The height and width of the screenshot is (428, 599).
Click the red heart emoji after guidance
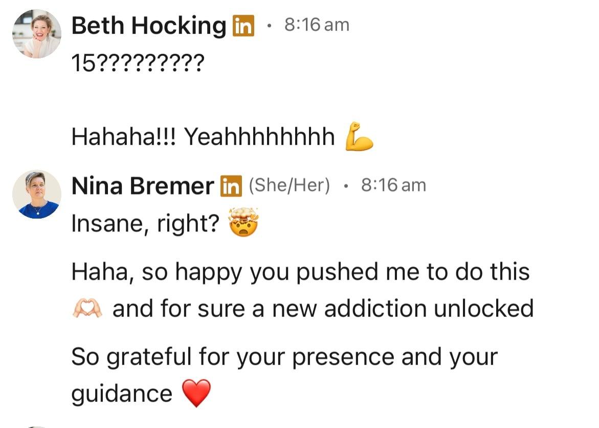pyautogui.click(x=196, y=394)
